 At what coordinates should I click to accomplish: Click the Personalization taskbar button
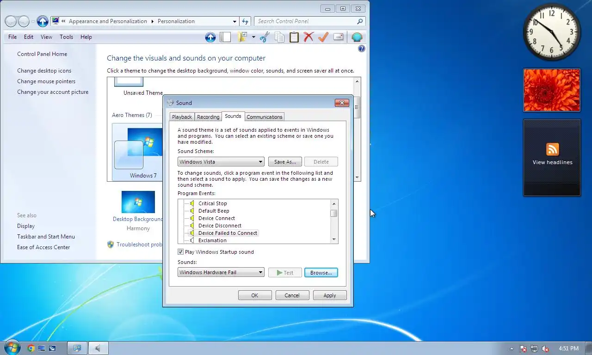(77, 348)
